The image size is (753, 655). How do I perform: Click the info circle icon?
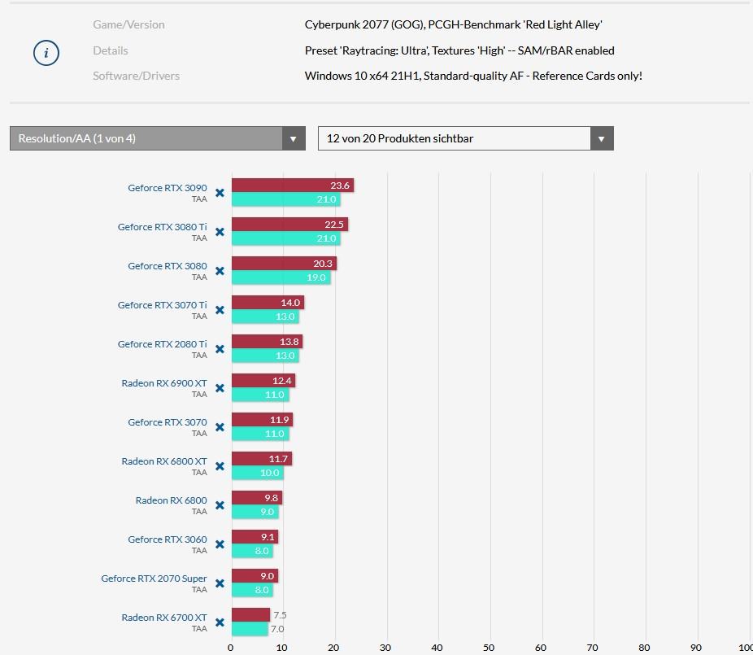[x=46, y=53]
